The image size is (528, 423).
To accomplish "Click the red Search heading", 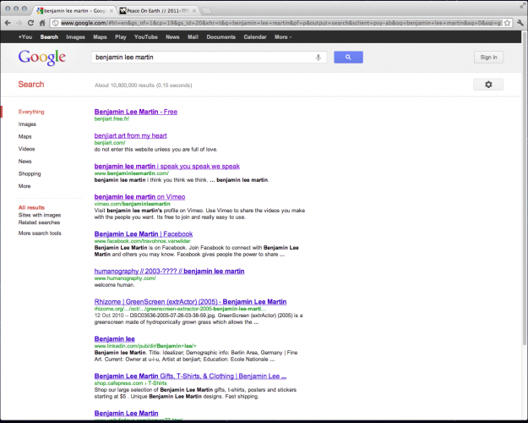I will click(x=31, y=85).
